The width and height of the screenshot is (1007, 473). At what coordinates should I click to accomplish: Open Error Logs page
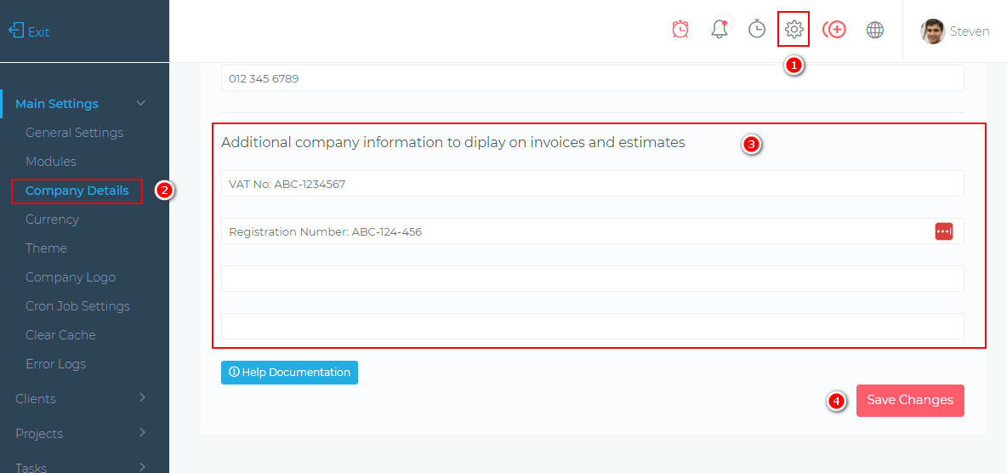56,364
